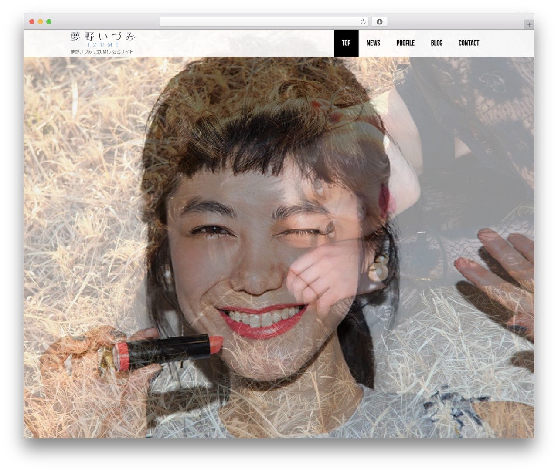Visit the BLOG section
The height and width of the screenshot is (472, 558).
tap(436, 43)
